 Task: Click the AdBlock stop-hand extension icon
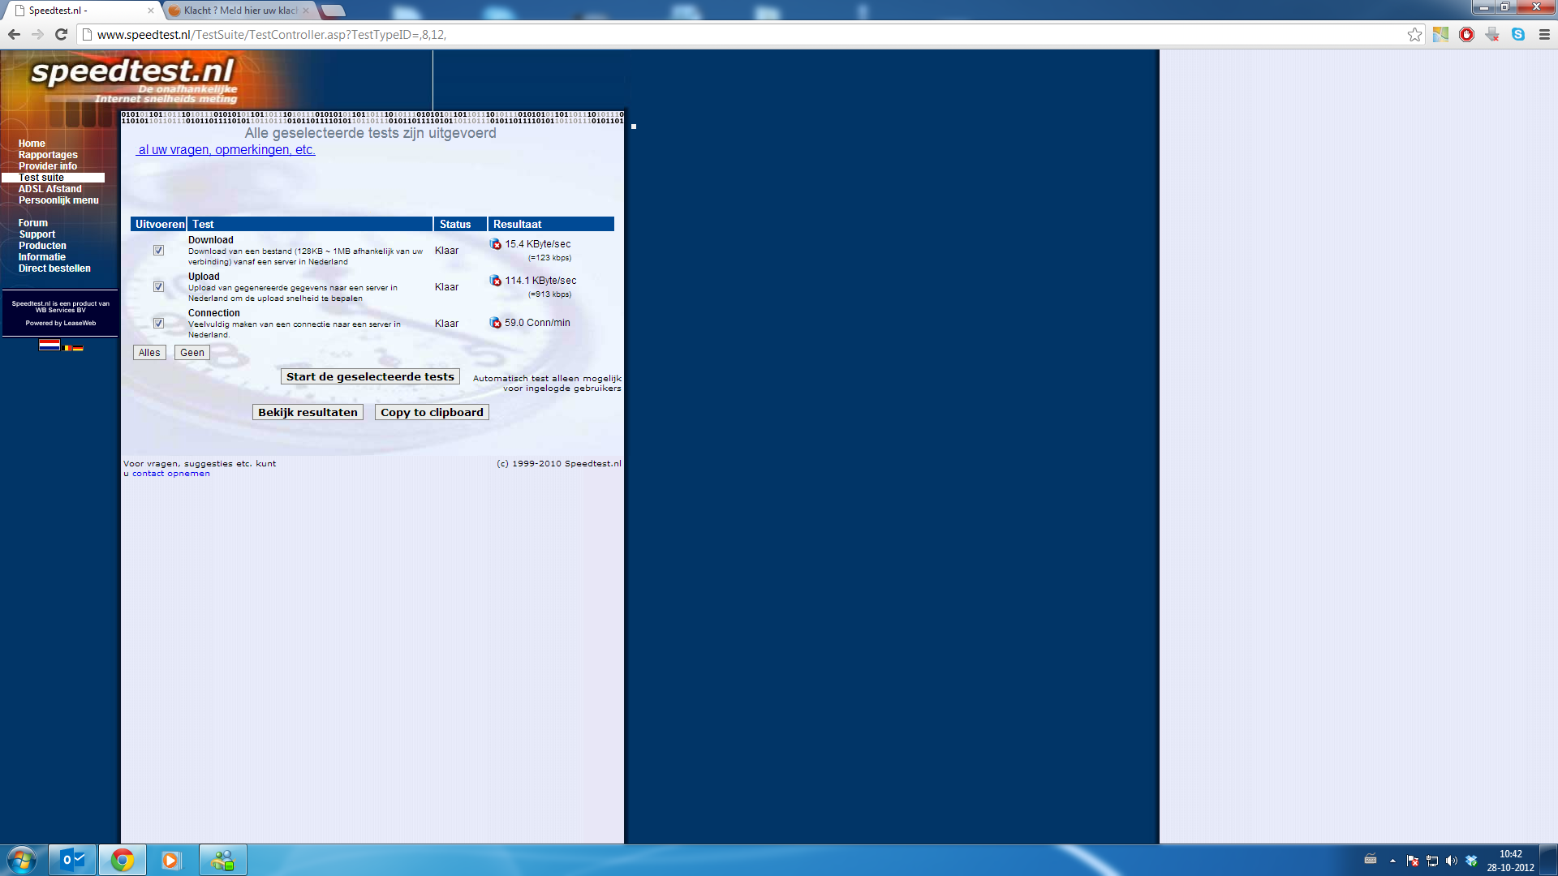point(1466,34)
